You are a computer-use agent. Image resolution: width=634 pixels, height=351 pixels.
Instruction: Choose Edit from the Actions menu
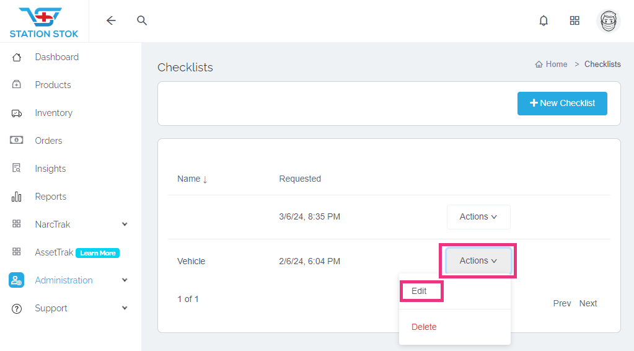420,291
